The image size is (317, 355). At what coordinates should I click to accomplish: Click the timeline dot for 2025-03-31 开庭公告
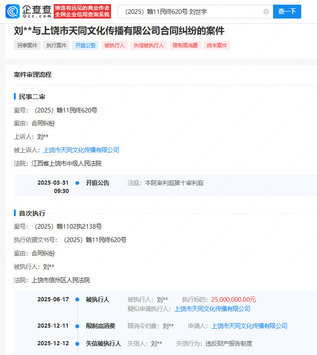tap(77, 183)
